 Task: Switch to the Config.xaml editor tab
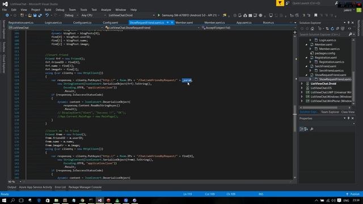pyautogui.click(x=110, y=23)
